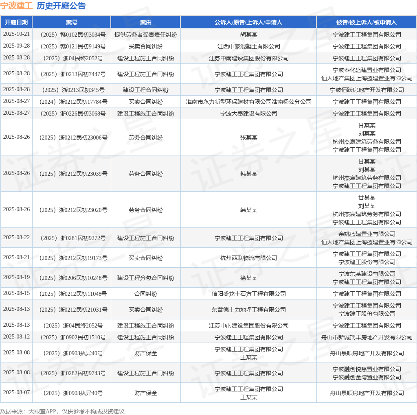Click 财产保全 in 2025-08-07 row
417x415 pixels.
pos(146,393)
